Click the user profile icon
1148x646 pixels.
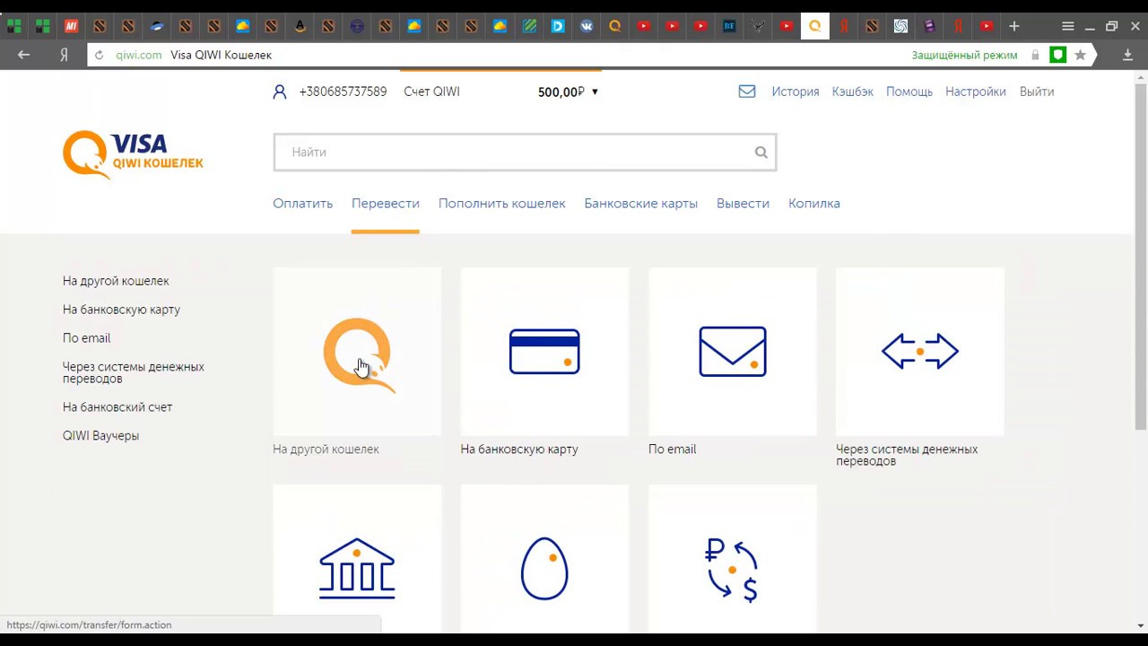[x=280, y=92]
